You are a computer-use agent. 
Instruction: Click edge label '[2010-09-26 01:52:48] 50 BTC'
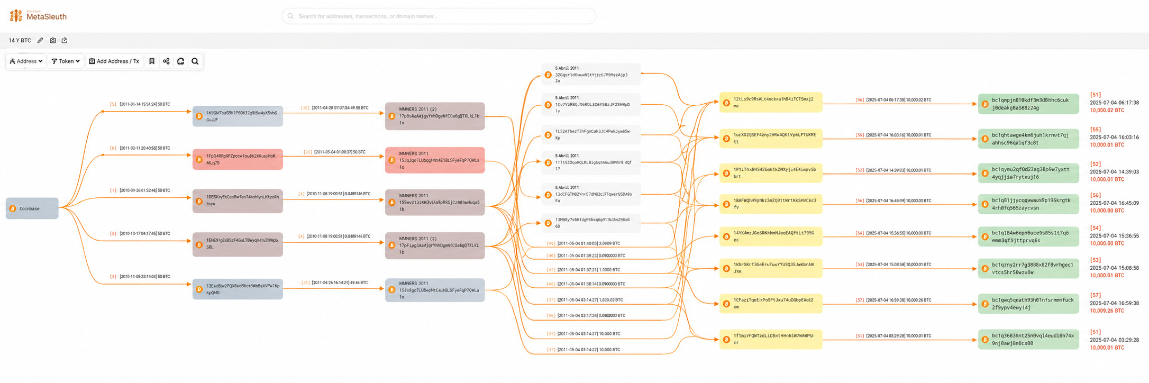[x=144, y=190]
